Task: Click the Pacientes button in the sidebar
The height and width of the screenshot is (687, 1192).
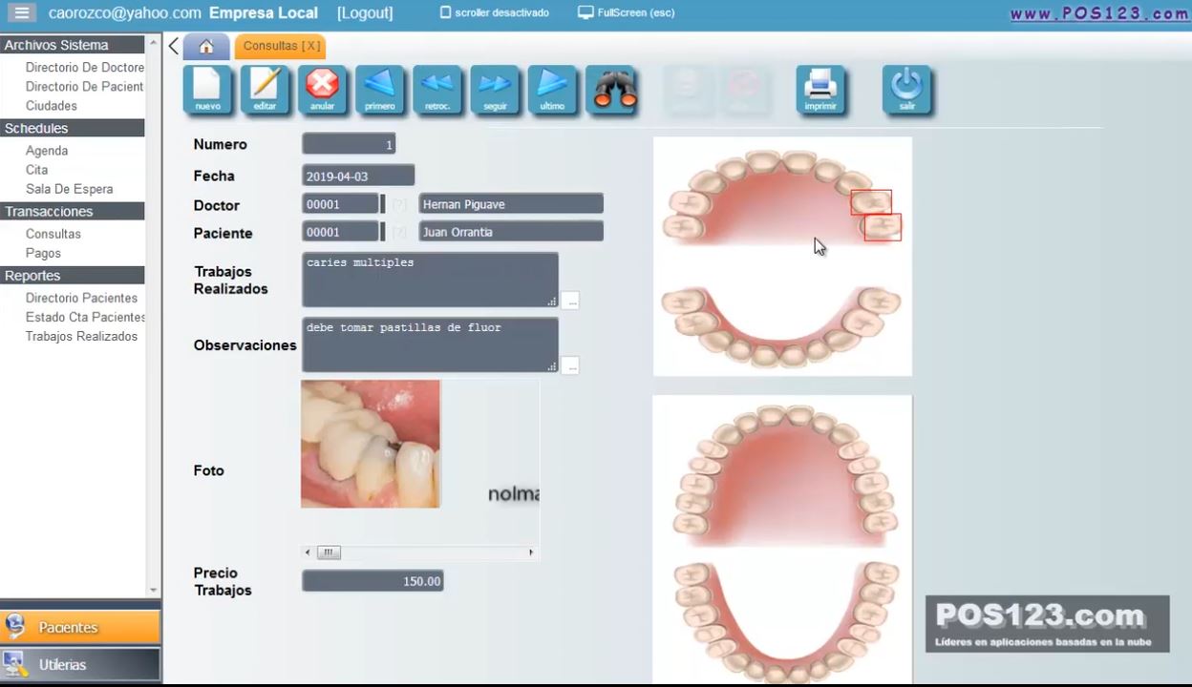Action: [80, 627]
